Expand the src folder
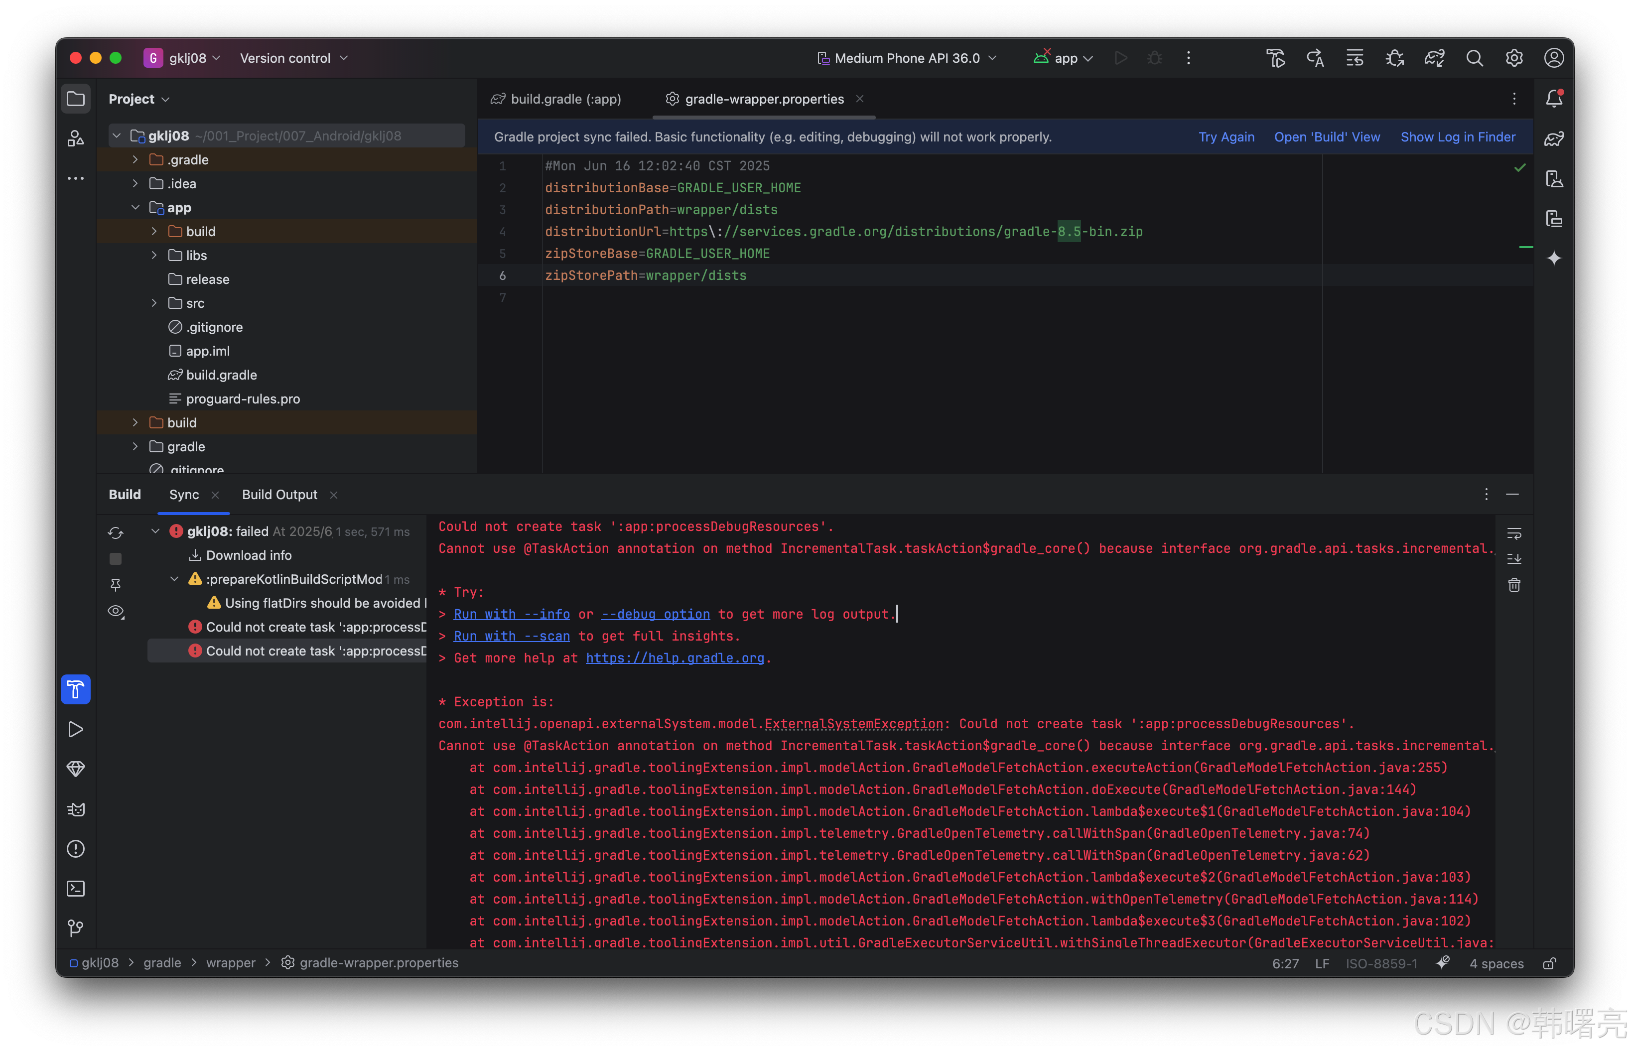This screenshot has height=1051, width=1630. tap(154, 303)
